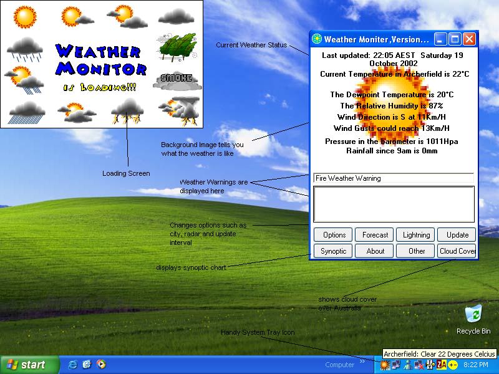Click the windy trees icon on loading screen

pyautogui.click(x=177, y=47)
